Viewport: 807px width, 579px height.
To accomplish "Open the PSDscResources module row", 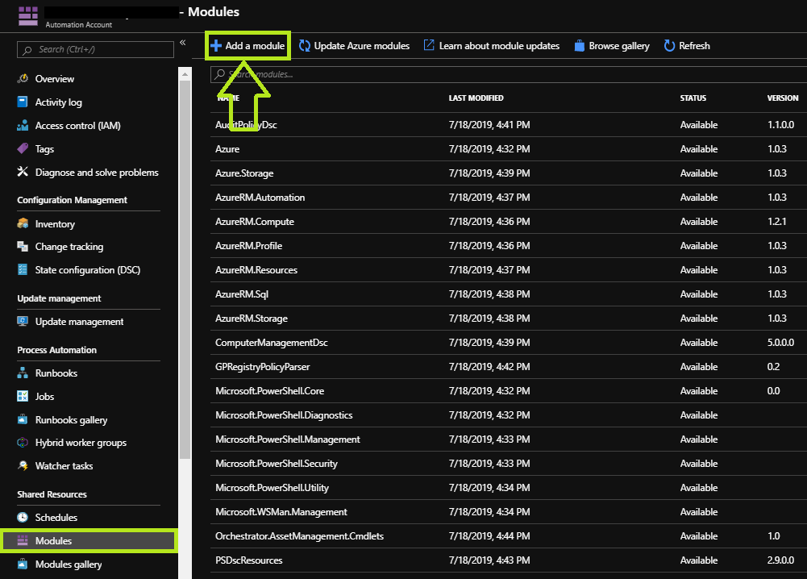I will pyautogui.click(x=509, y=560).
